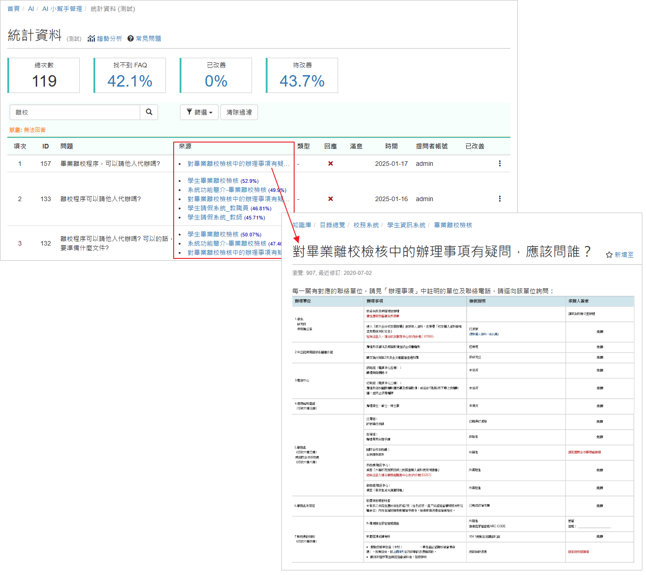Click the 畢業離校檢核 breadcrumb link
This screenshot has width=646, height=575.
pyautogui.click(x=452, y=225)
